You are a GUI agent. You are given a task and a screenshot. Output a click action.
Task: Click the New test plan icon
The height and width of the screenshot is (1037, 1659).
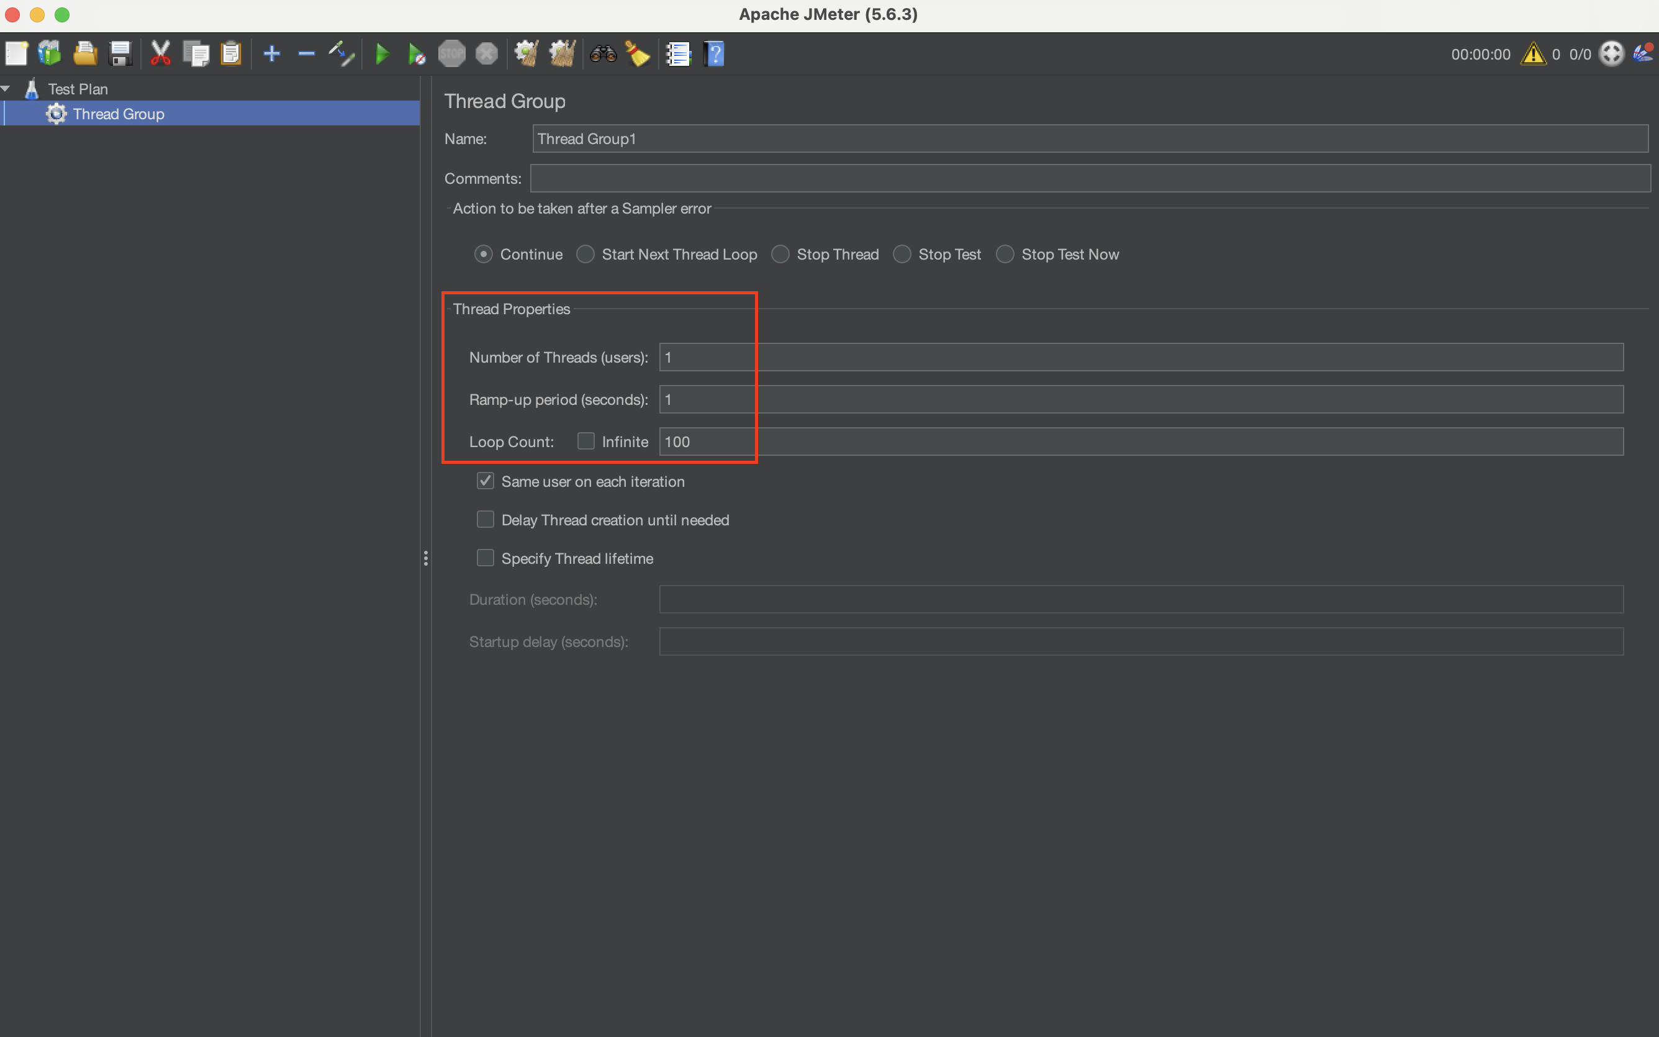[x=16, y=53]
